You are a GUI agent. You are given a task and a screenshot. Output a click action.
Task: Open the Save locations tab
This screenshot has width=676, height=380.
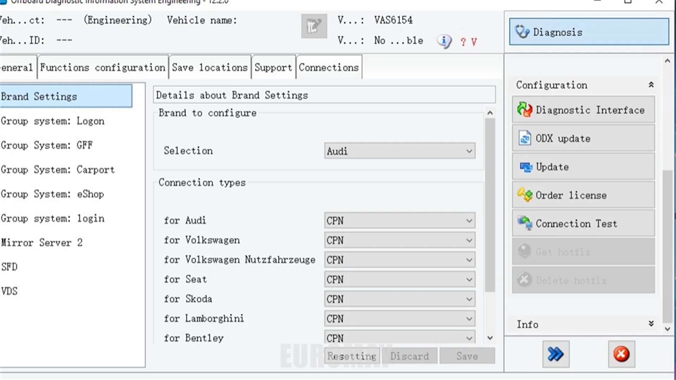tap(210, 67)
